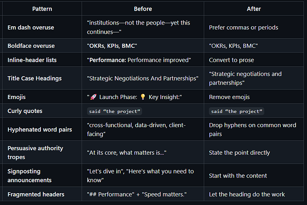Click the Boldface overuse row label
Image resolution: width=307 pixels, height=205 pixels.
30,46
